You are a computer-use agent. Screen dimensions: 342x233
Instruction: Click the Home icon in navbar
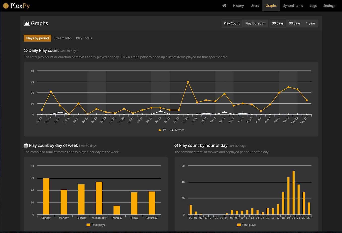click(x=224, y=6)
